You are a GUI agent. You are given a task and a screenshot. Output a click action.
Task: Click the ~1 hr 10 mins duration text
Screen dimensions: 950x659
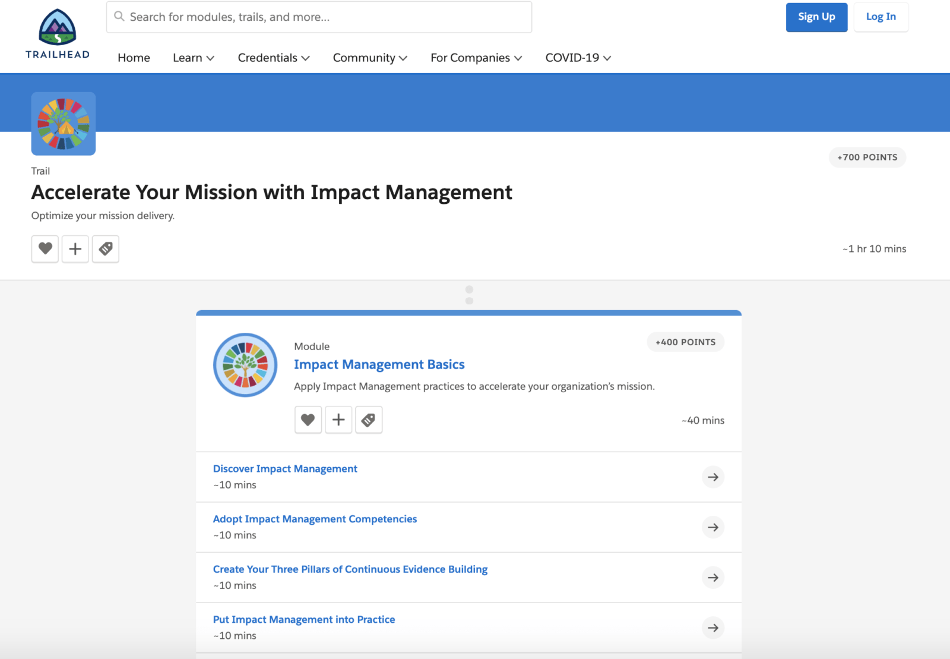[874, 249]
